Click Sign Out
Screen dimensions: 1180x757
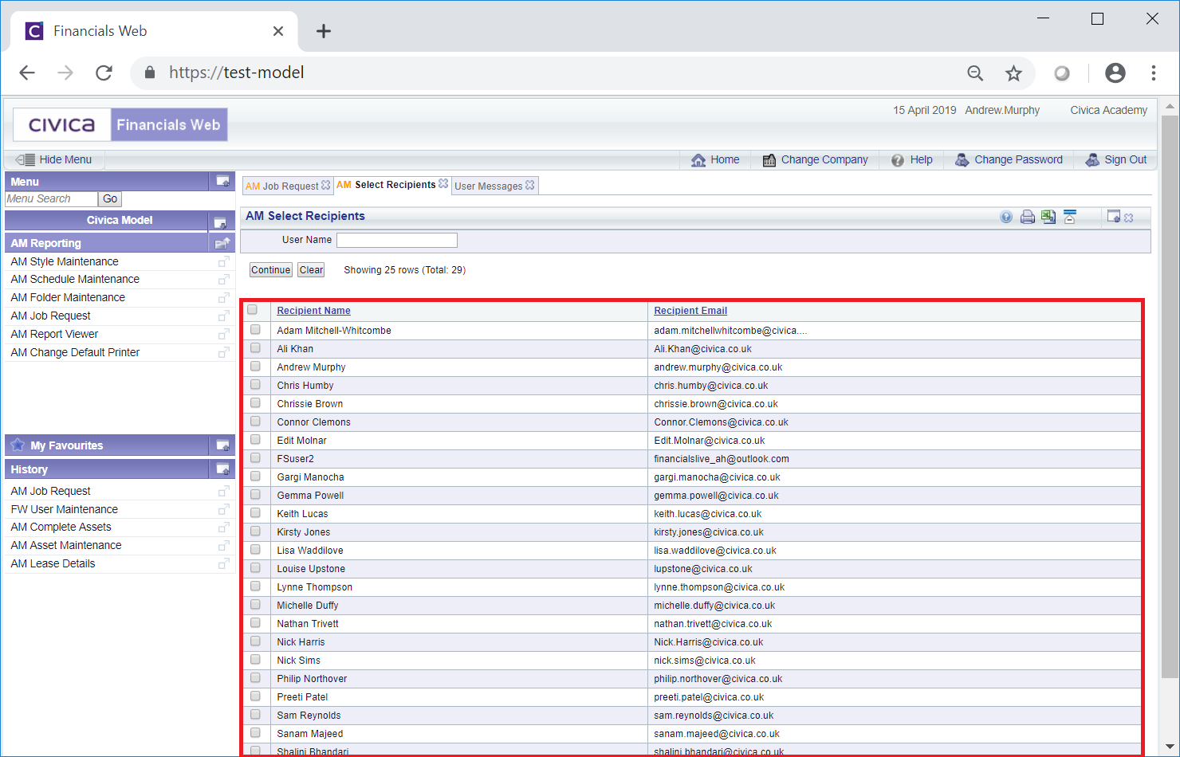[x=1116, y=160]
